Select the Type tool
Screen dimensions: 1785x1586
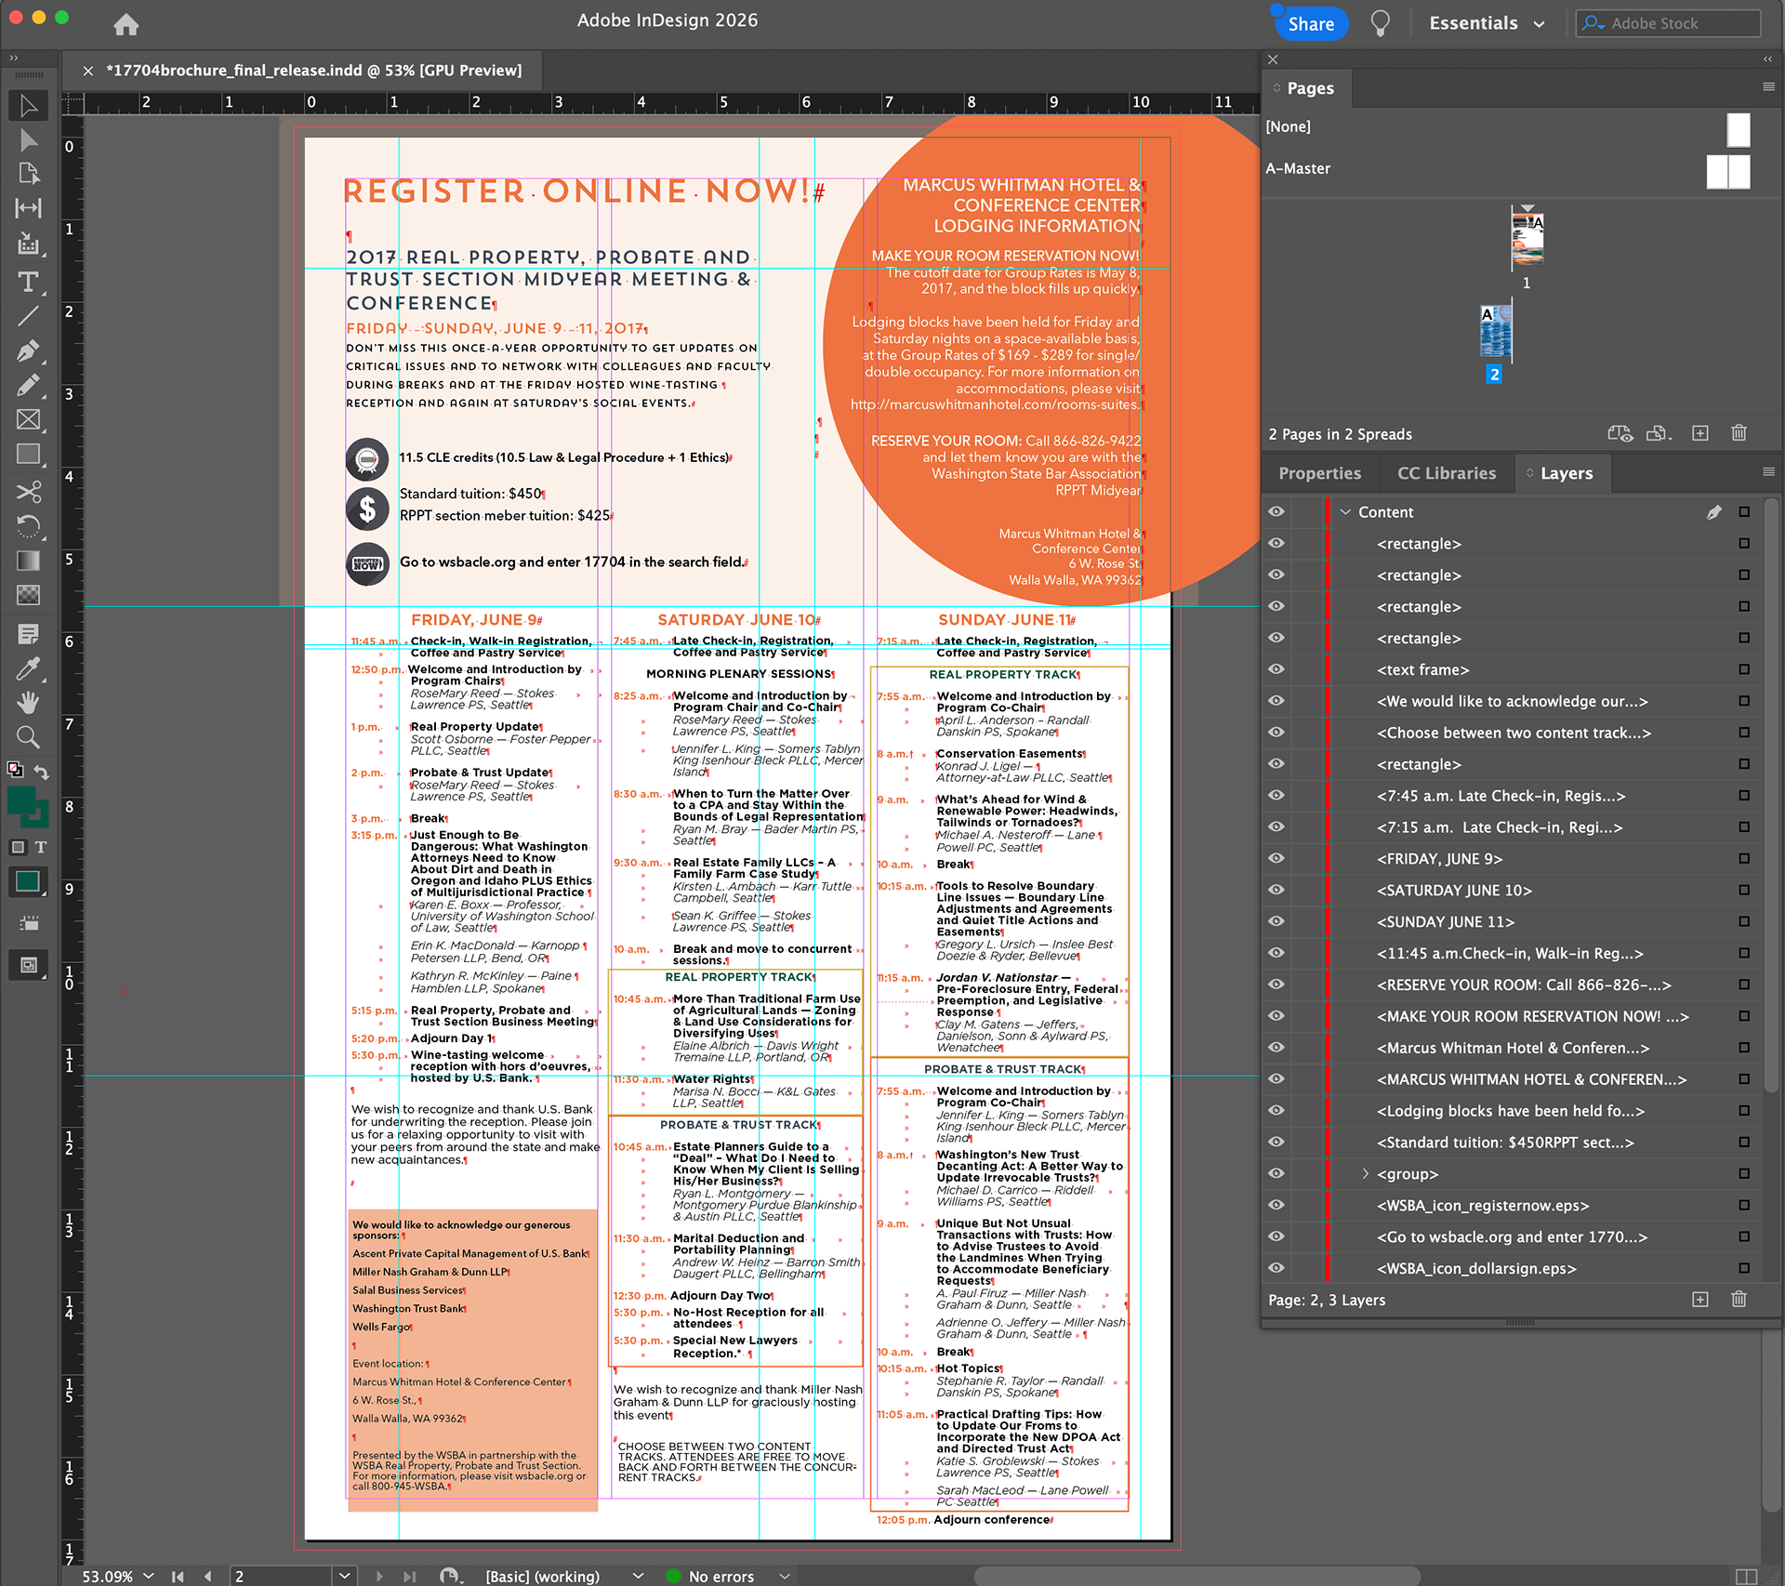tap(28, 282)
